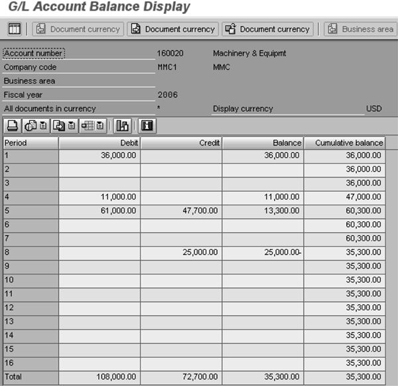The image size is (398, 386).
Task: Click the middle Document currency button
Action: 172,29
